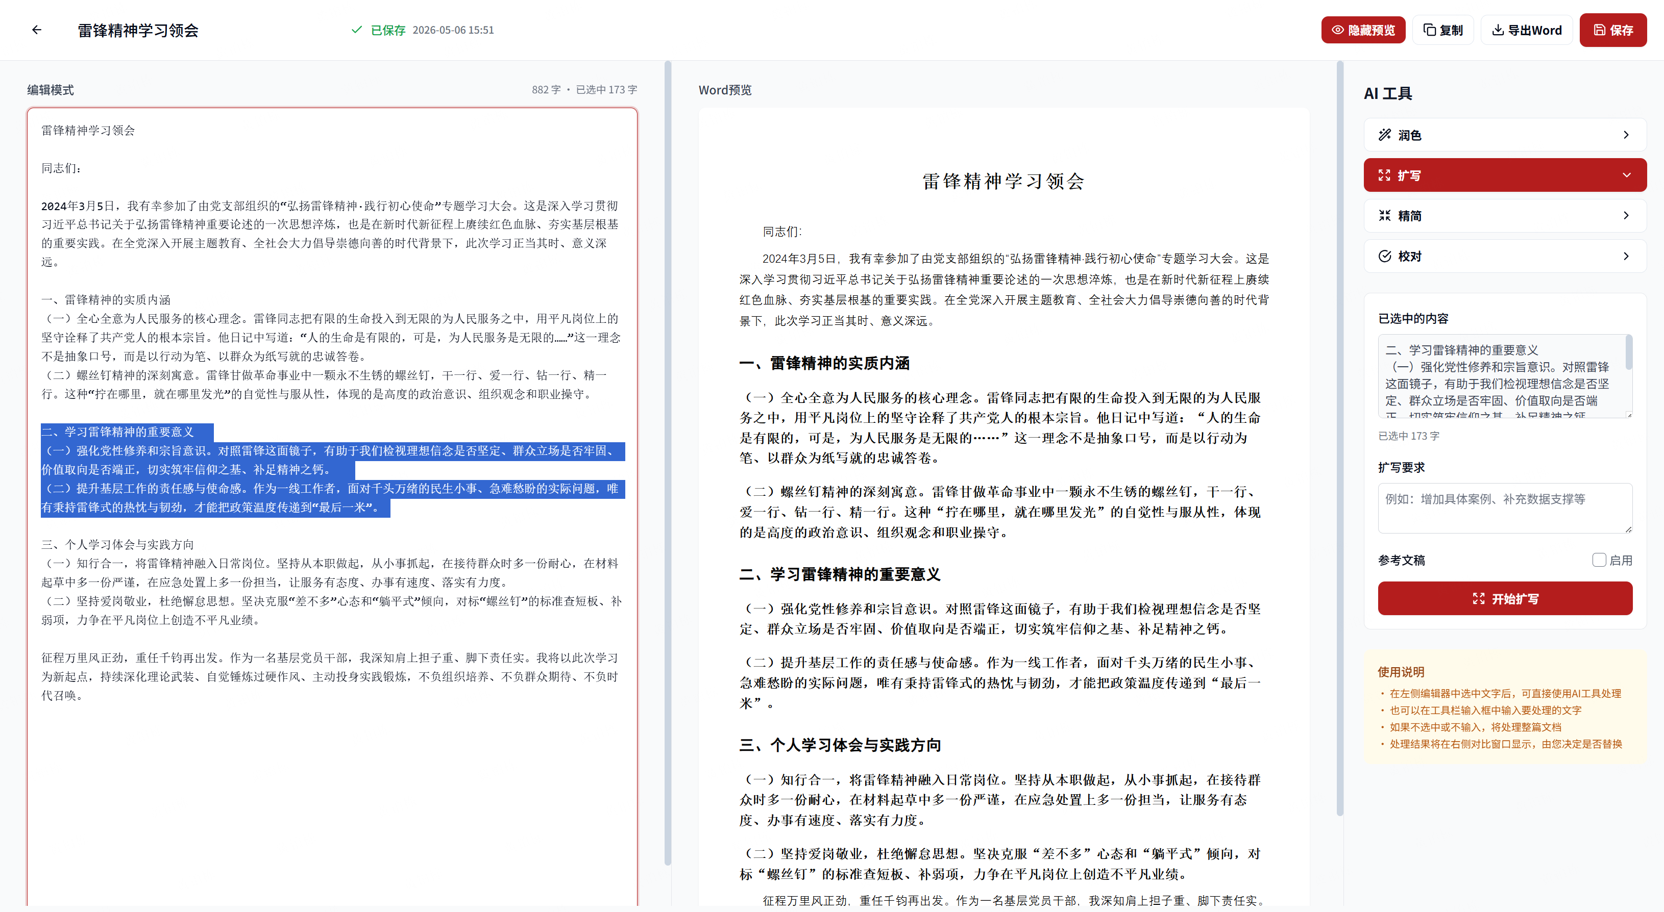Click the red 保存 button
Screen dimensions: 1664x912
click(x=1613, y=30)
